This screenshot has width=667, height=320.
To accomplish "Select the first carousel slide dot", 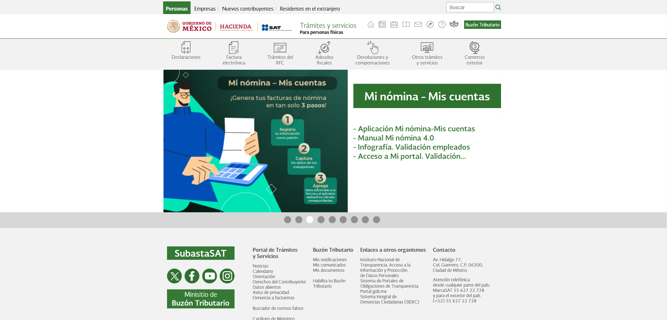I will tap(288, 220).
